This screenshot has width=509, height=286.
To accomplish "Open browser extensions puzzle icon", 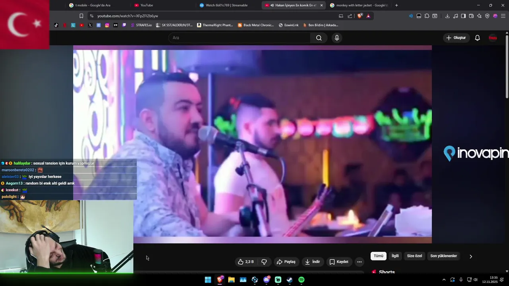I will coord(427,16).
